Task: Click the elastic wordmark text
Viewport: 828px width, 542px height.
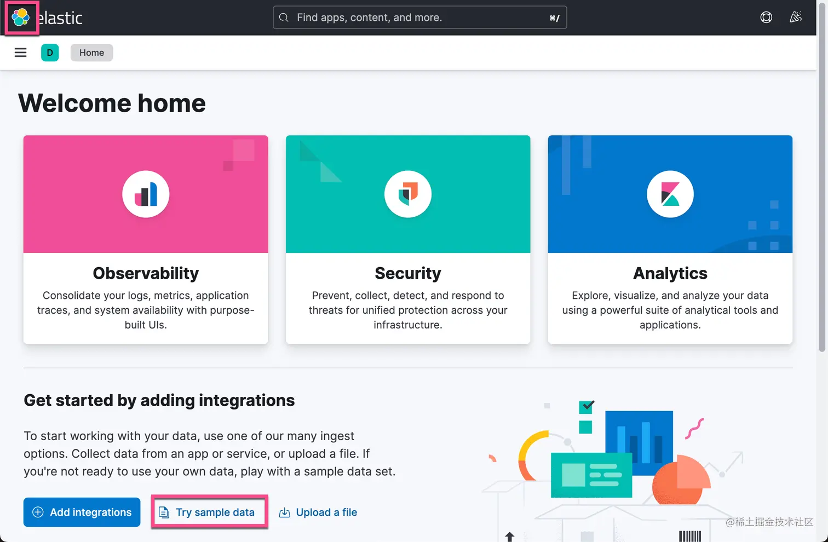Action: coord(60,18)
